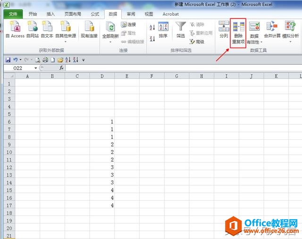Viewport: 302px width, 239px height.
Task: Select cell D9 containing 2
Action: click(102, 145)
